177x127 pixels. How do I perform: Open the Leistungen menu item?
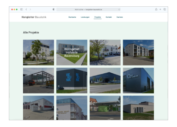coord(85,17)
